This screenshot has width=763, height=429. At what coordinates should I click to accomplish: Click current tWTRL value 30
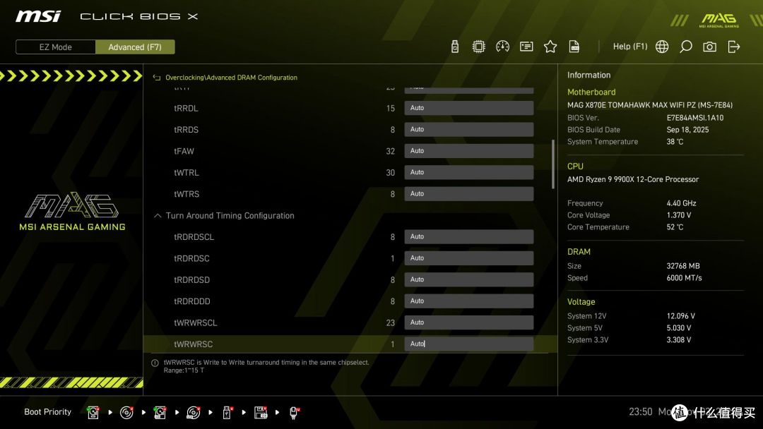pyautogui.click(x=390, y=172)
